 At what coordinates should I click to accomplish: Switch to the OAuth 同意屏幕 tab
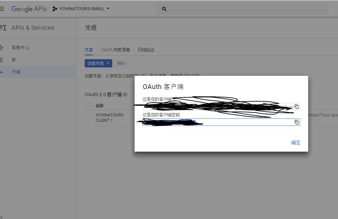pos(116,50)
